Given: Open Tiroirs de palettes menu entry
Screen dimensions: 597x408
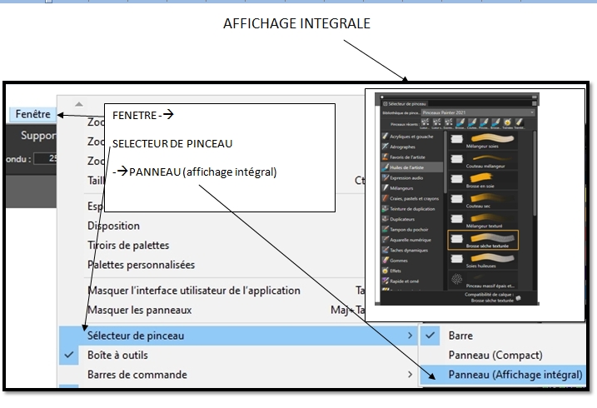Looking at the screenshot, I should pos(128,245).
